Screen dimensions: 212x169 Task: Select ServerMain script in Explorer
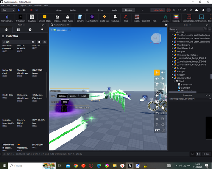pos(187,84)
